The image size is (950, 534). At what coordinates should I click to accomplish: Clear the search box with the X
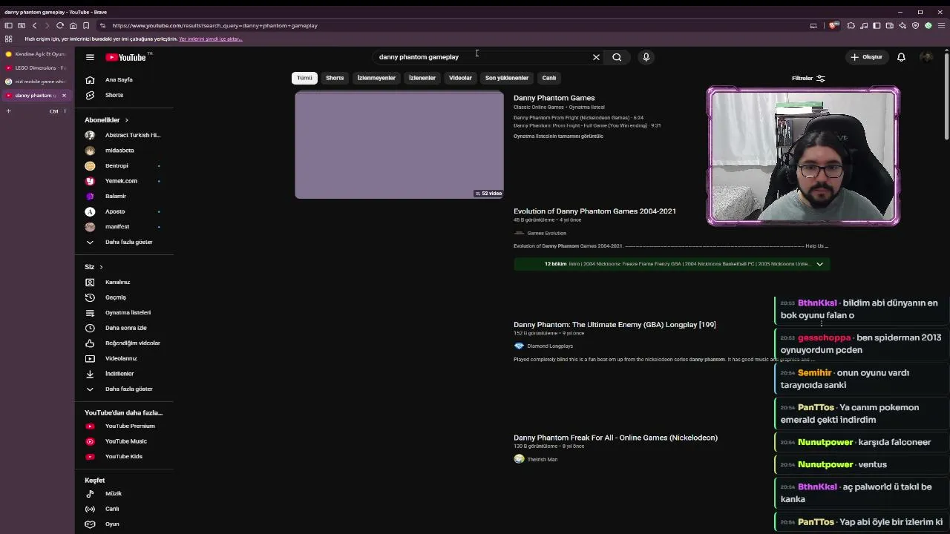[596, 57]
